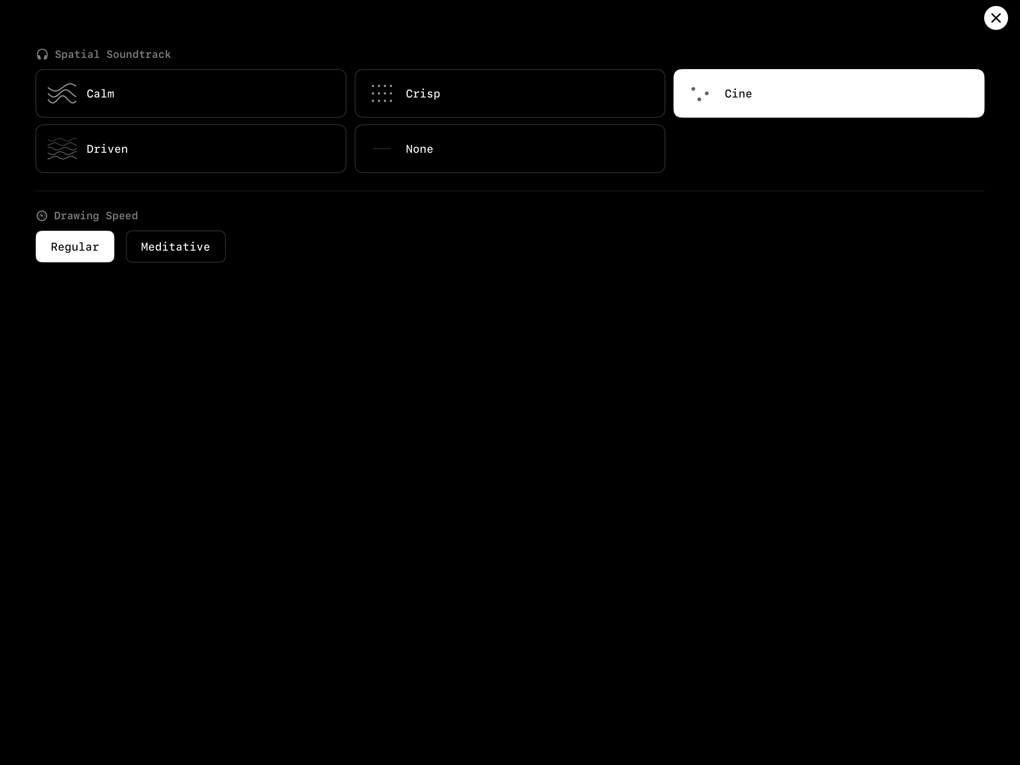Click the Cine scattered dots icon

(700, 94)
